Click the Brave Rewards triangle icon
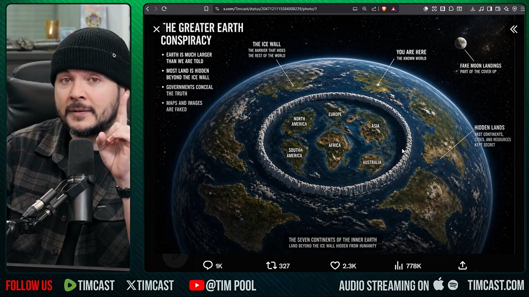 click(x=393, y=9)
